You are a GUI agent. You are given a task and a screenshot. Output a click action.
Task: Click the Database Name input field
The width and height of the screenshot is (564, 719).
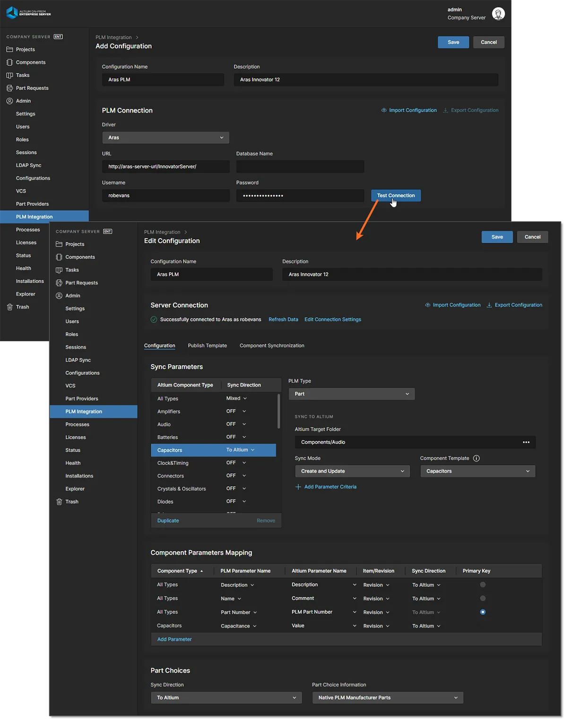point(300,167)
